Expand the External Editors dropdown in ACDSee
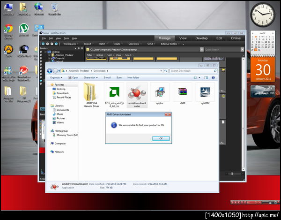The height and width of the screenshot is (220, 281). [170, 44]
